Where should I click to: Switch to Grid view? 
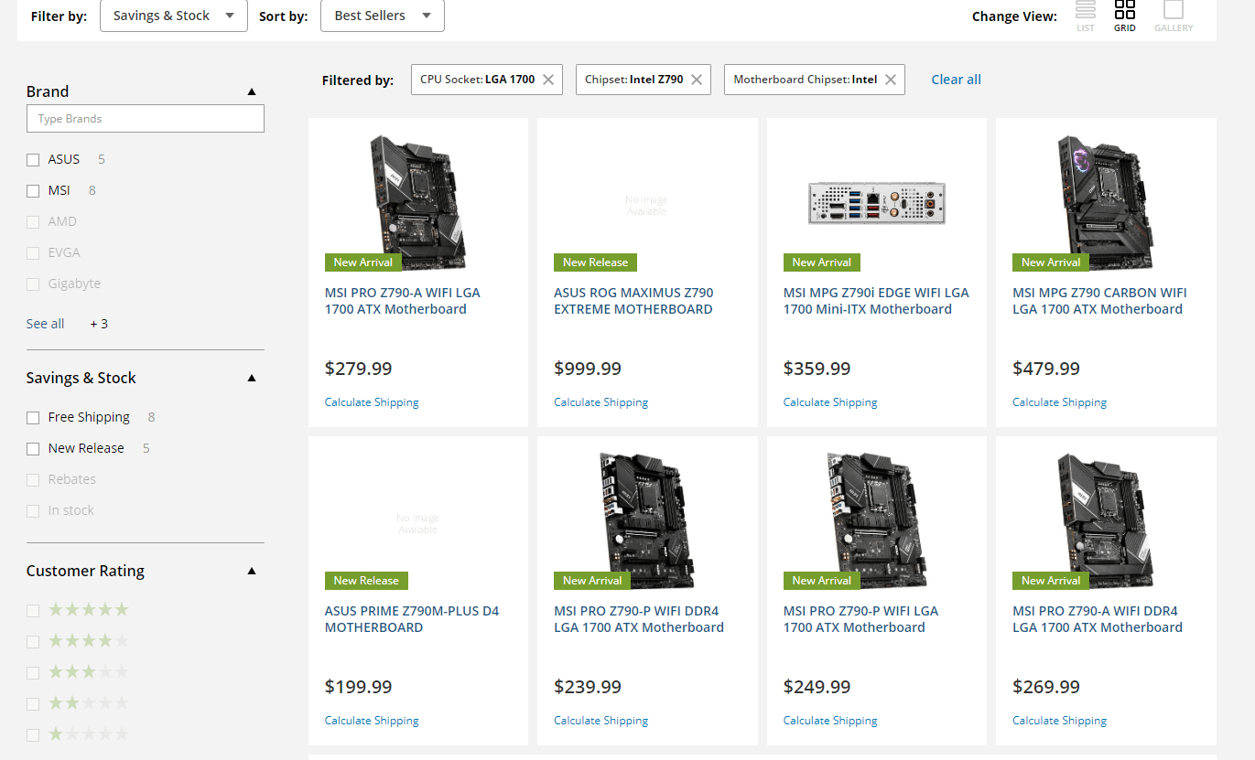tap(1125, 16)
